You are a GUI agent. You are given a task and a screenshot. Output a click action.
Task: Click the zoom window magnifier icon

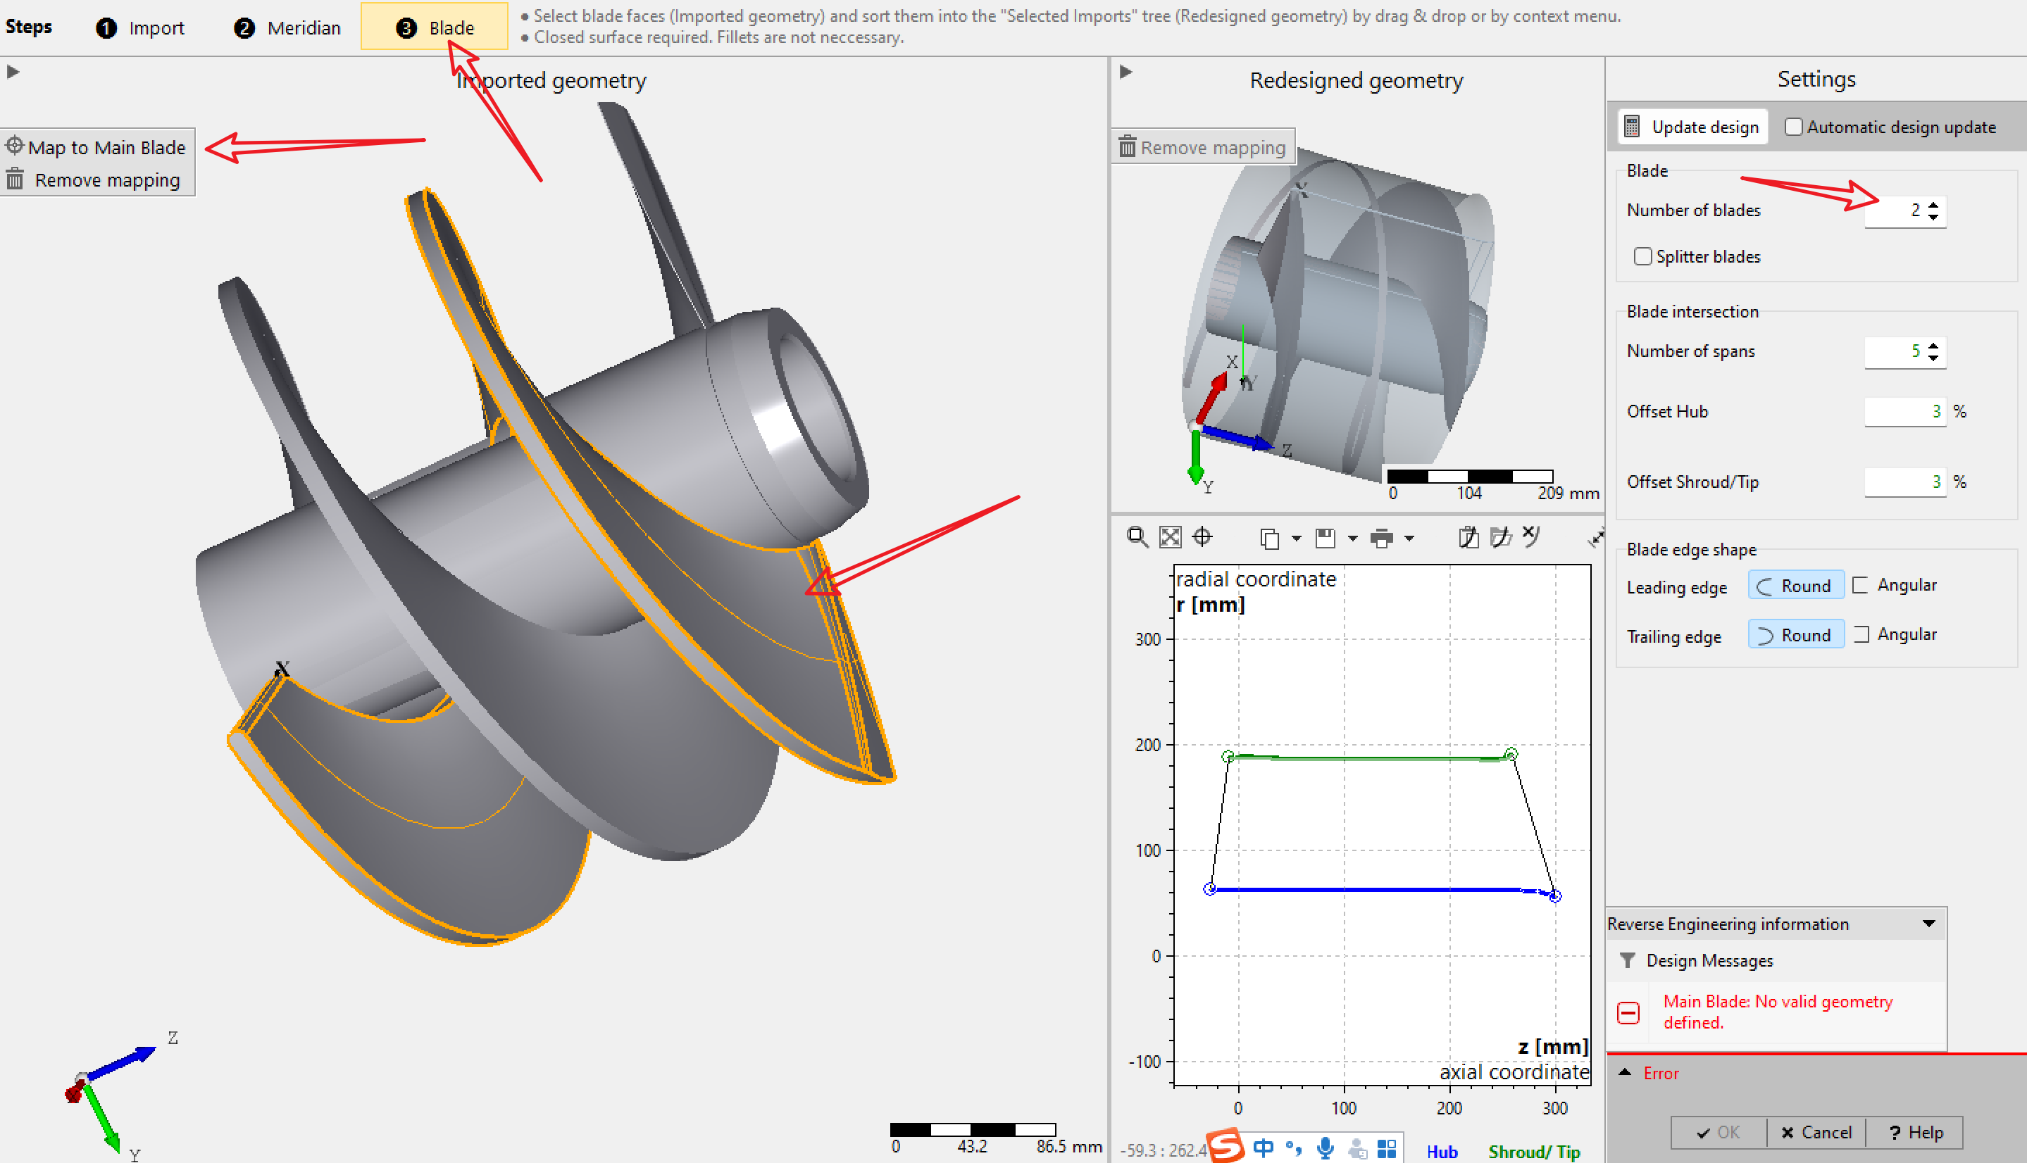click(1137, 536)
